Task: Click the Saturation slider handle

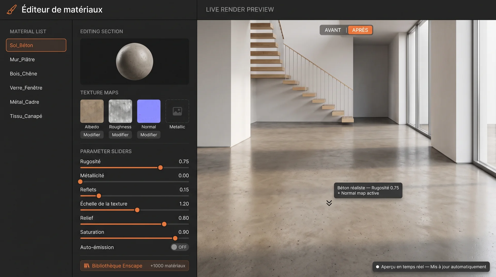Action: coord(175,238)
